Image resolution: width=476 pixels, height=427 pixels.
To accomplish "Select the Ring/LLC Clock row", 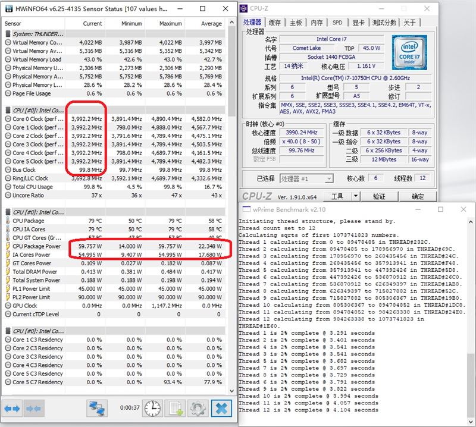I will click(x=114, y=178).
